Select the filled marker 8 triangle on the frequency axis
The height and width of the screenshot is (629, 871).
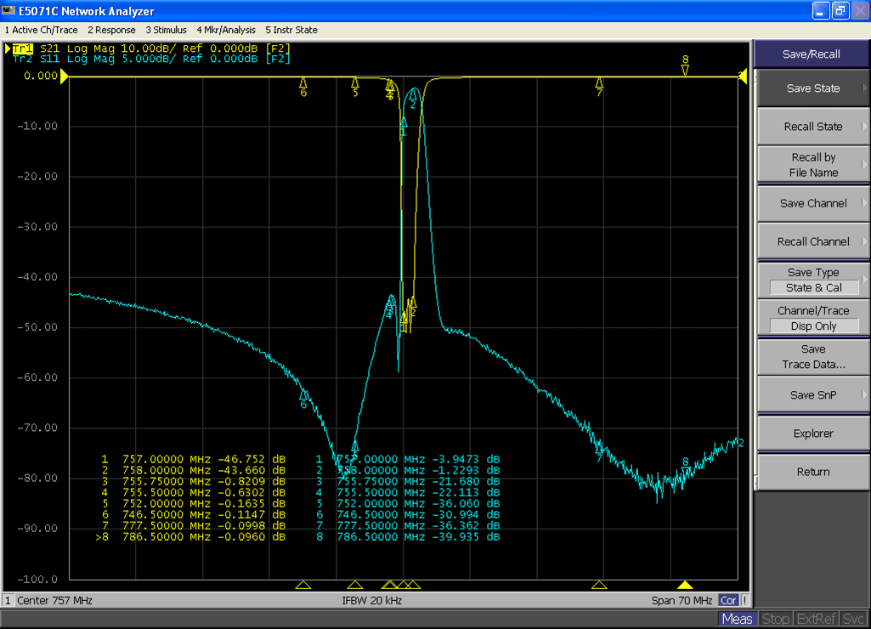(x=685, y=585)
